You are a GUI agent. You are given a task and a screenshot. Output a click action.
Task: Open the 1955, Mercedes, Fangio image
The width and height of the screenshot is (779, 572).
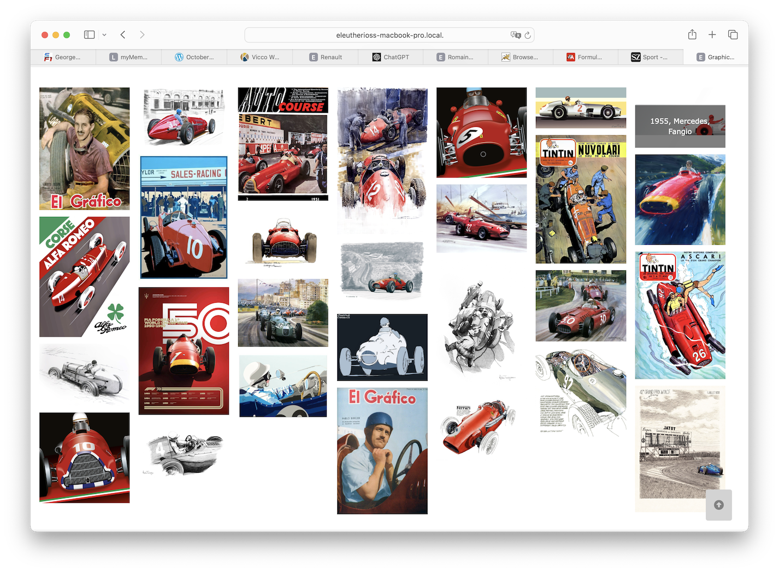pos(680,126)
